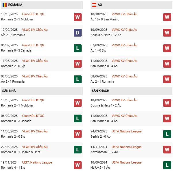This screenshot has height=171, width=173.
Task: Open VLWC KV Châu Âu link dated 22/03/2025
Action: coord(35,147)
